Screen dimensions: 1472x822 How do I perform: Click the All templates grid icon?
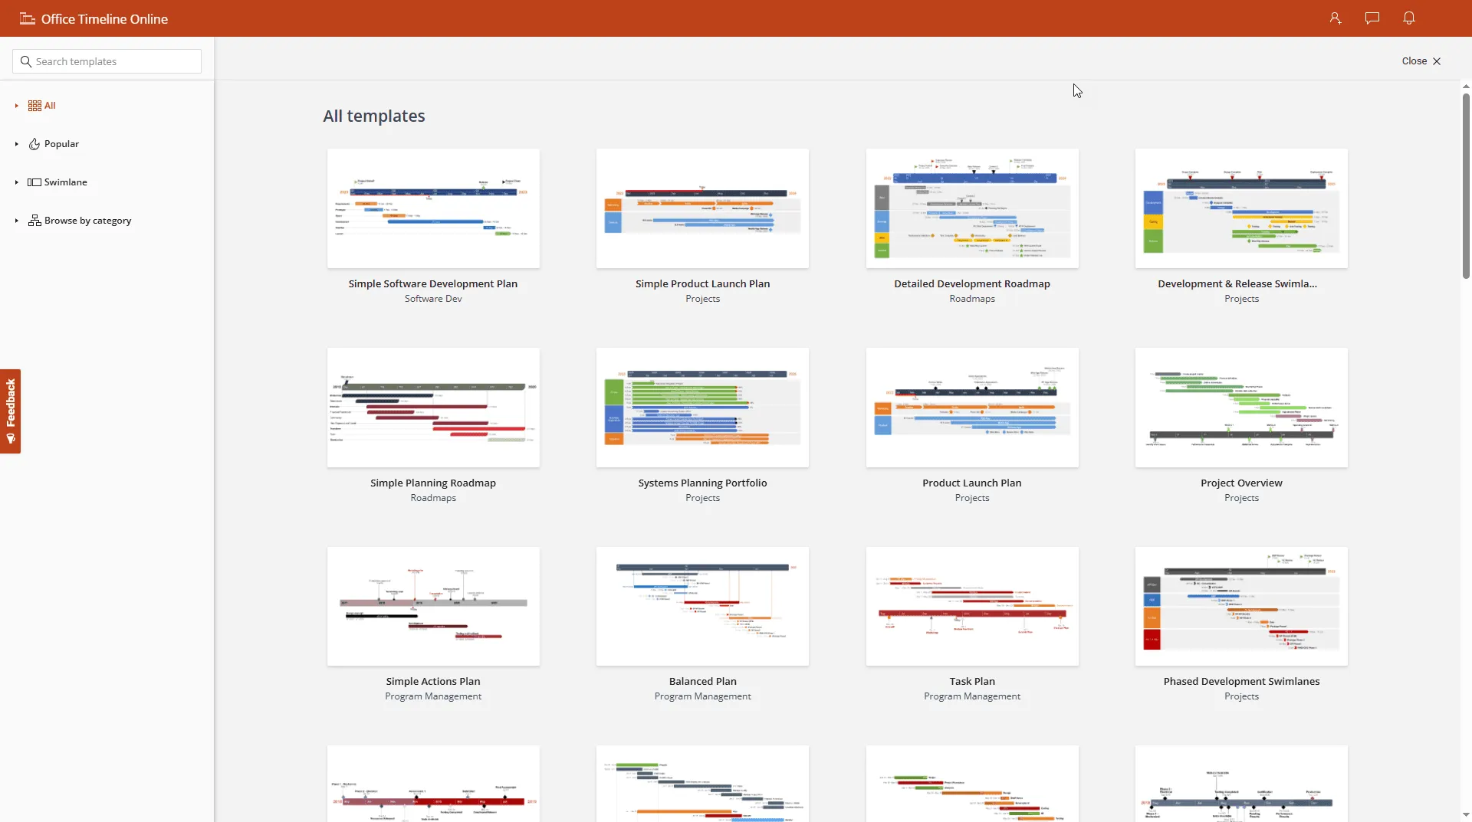pos(34,106)
